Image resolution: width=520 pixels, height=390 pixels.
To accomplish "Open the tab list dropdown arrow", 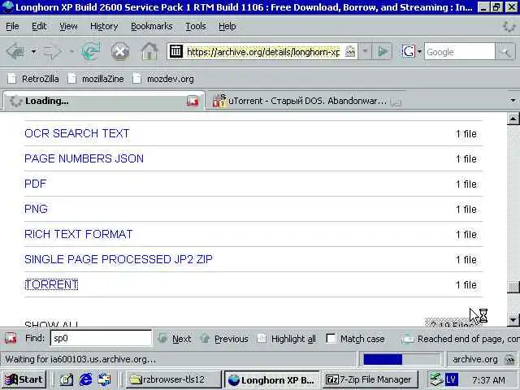I will (x=513, y=100).
